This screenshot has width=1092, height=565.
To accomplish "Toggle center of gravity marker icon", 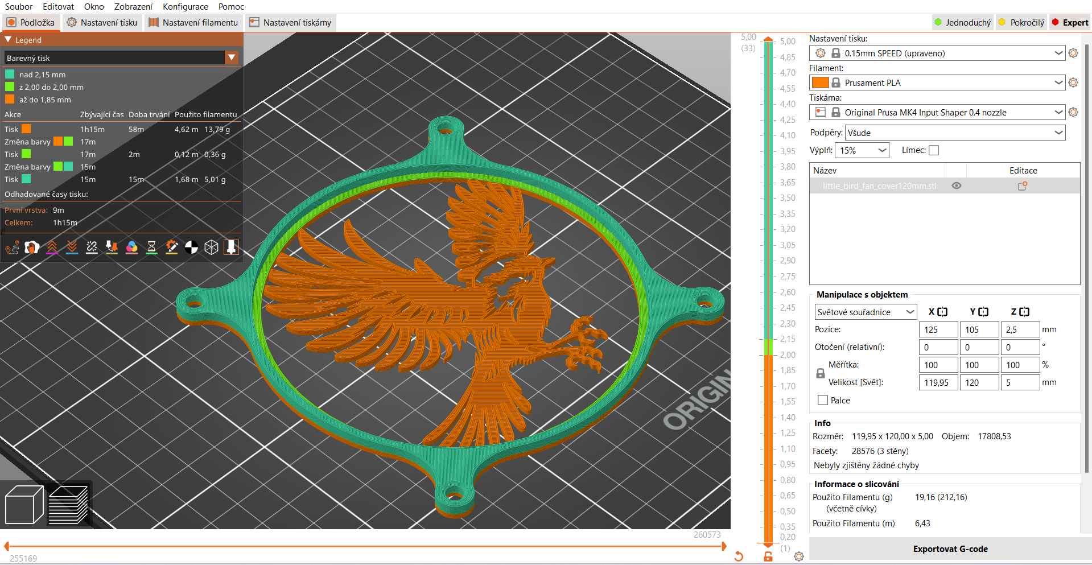I will click(192, 248).
